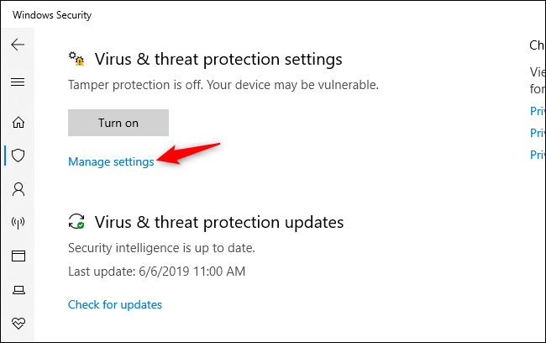Screen dimensions: 546x343
Task: Open the hamburger navigation menu
Action: pos(18,82)
